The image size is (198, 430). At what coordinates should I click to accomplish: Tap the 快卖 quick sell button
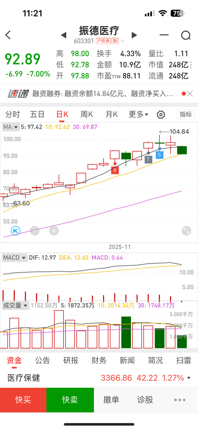[x=70, y=400]
